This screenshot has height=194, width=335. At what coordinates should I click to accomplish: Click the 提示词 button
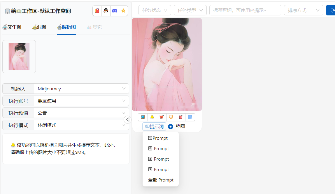[154, 127]
